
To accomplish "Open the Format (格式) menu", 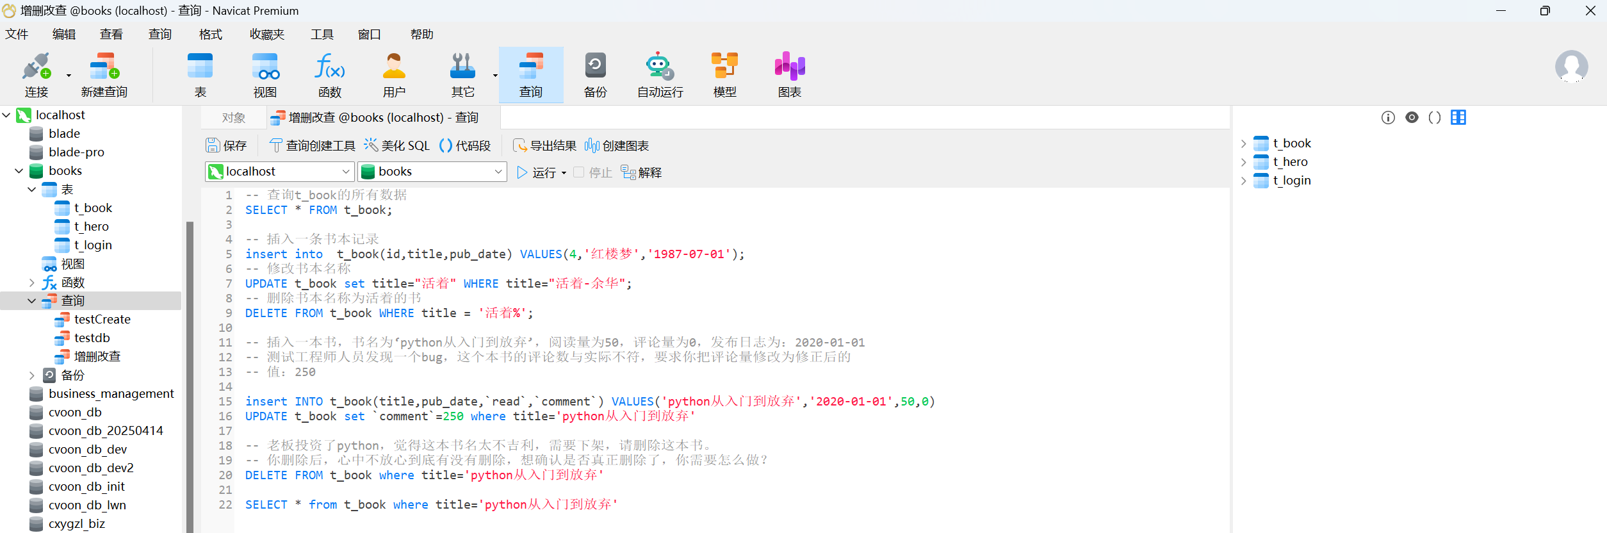I will [210, 34].
